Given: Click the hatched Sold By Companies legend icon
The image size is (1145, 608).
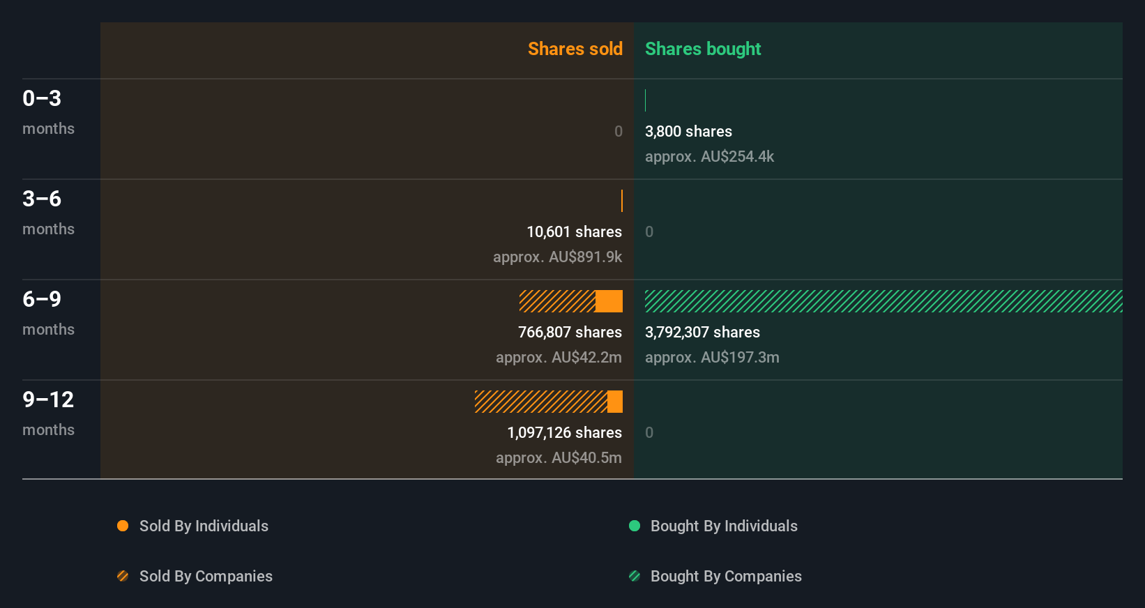Looking at the screenshot, I should coord(123,576).
